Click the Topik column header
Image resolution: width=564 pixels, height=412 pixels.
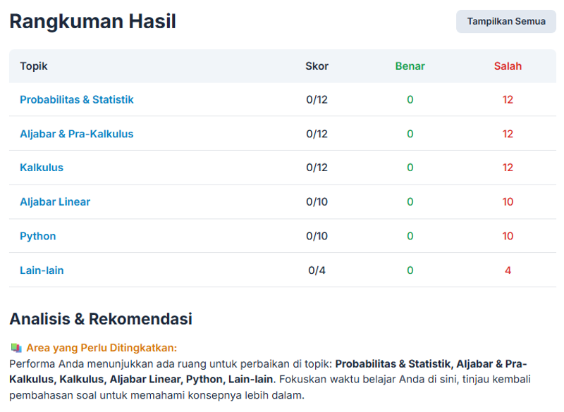34,66
